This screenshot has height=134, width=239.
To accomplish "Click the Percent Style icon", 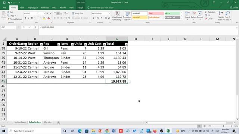I will pyautogui.click(x=98, y=18).
